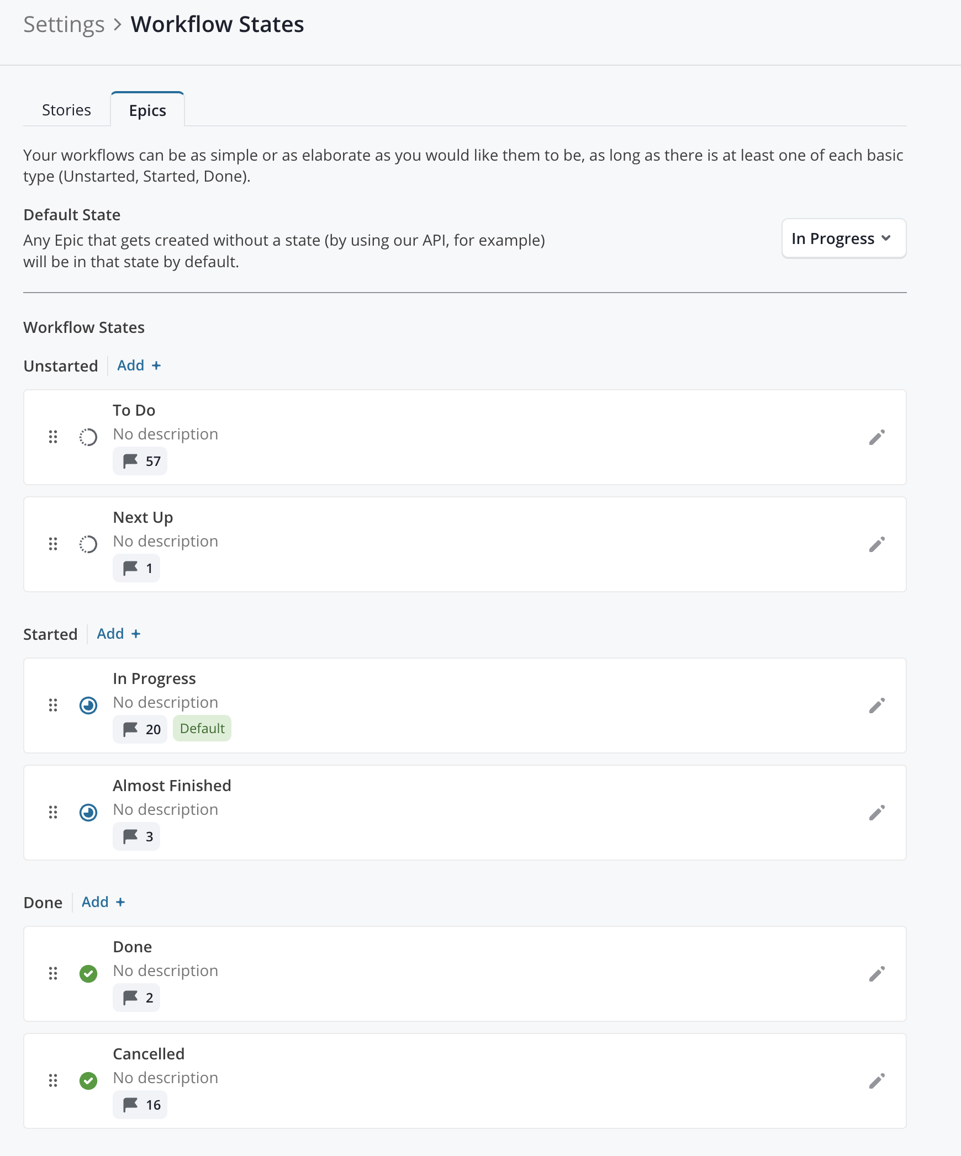
Task: Click the To Do 57 epics badge
Action: pos(140,461)
